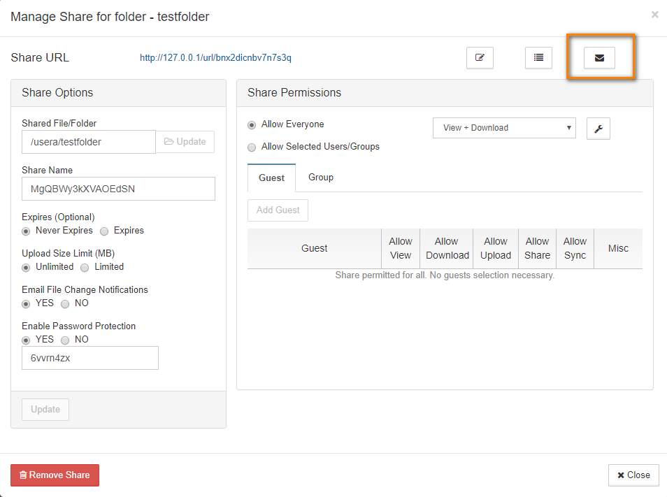
Task: Click the Misc column header
Action: tap(618, 248)
